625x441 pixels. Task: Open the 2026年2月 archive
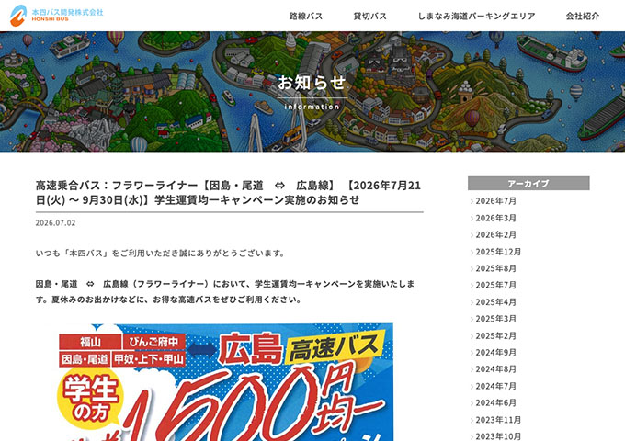[x=495, y=234]
